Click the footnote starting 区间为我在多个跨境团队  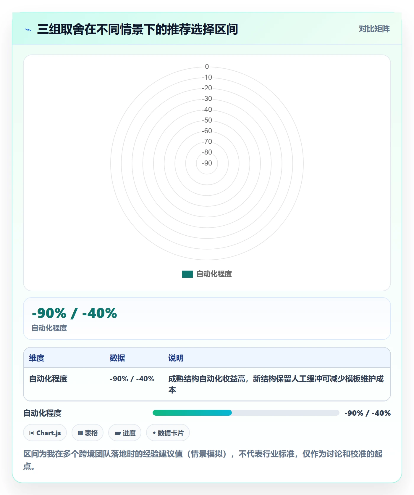click(x=203, y=460)
